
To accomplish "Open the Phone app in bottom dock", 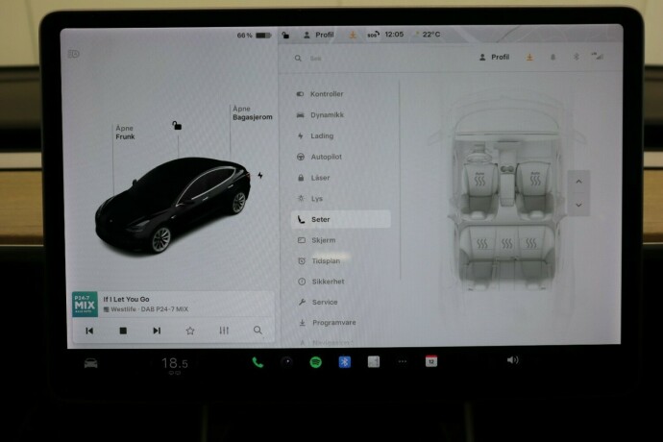I will (x=258, y=362).
